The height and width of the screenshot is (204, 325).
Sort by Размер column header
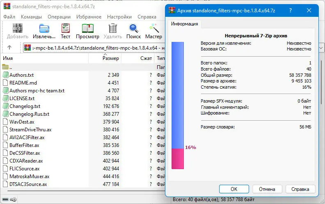[x=105, y=58]
